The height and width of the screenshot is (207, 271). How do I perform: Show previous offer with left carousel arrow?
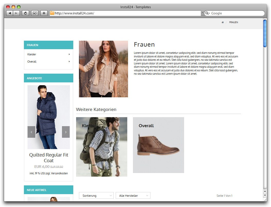point(31,132)
